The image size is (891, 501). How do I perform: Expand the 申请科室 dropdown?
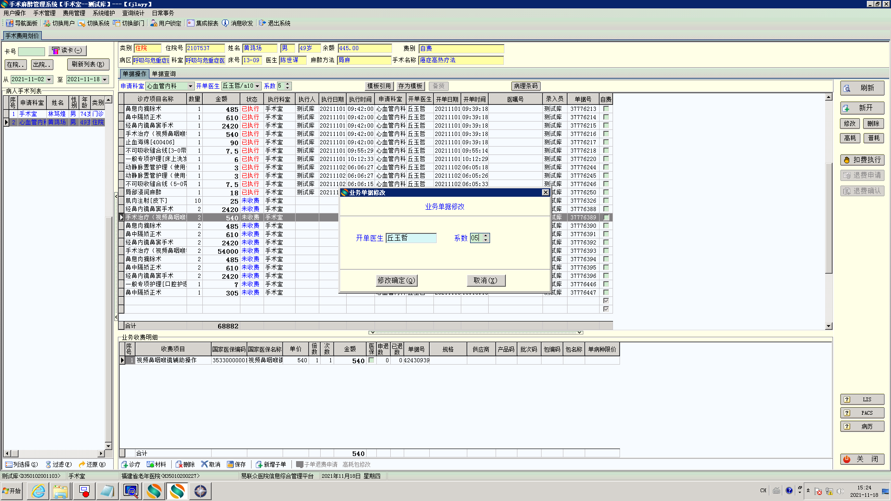pyautogui.click(x=190, y=86)
